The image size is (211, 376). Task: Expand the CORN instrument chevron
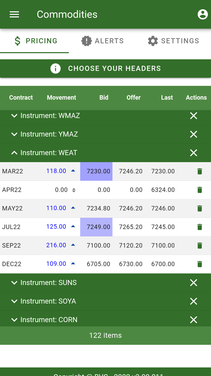(14, 320)
